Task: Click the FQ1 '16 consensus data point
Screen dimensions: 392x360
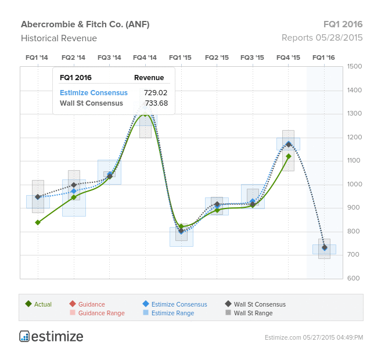Action: 325,247
